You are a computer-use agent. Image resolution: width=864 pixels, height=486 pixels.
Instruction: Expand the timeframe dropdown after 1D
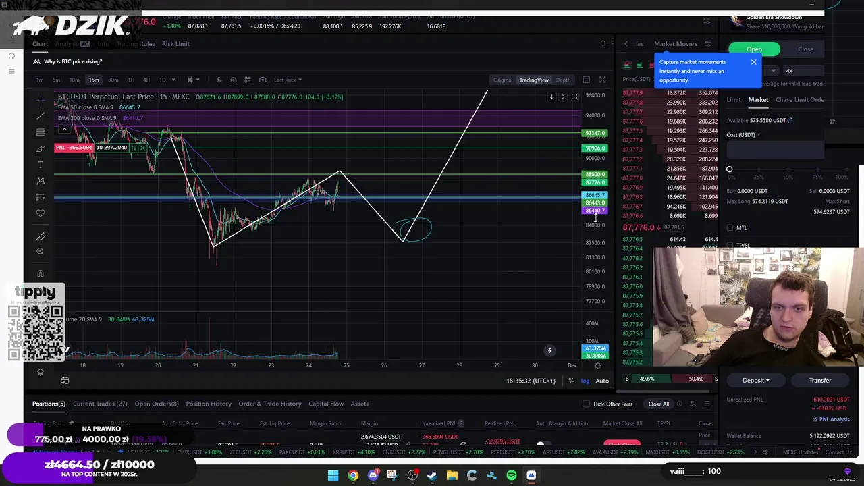pyautogui.click(x=173, y=80)
